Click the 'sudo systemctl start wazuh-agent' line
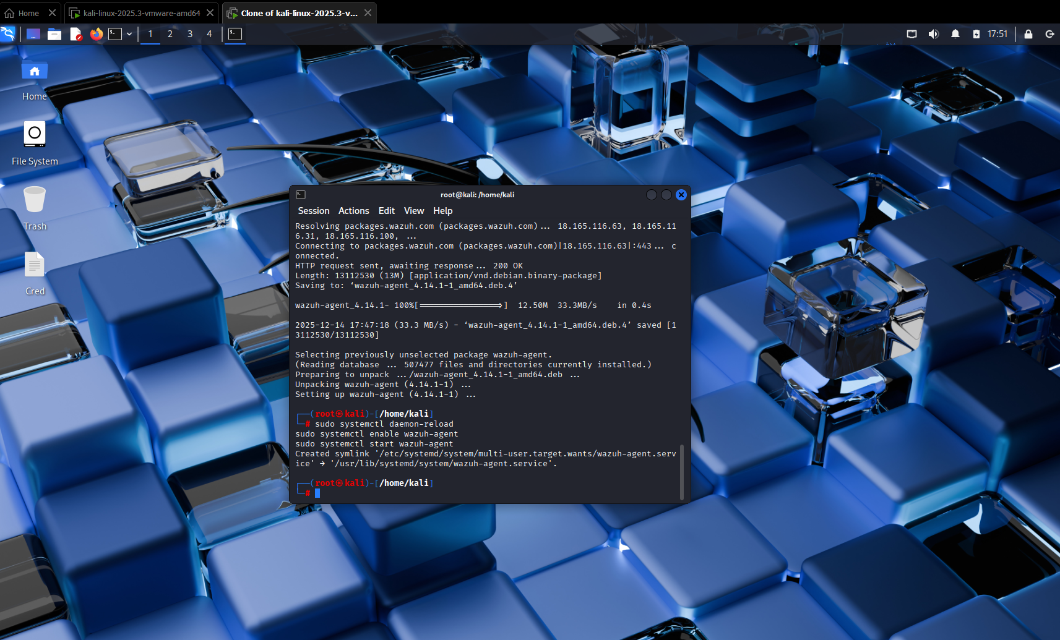Viewport: 1060px width, 640px height. click(x=374, y=444)
